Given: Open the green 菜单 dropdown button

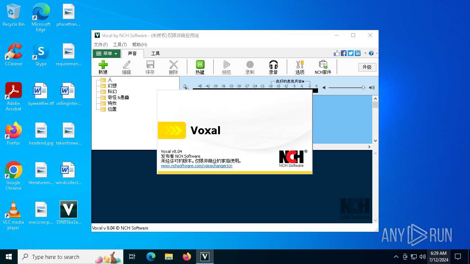Looking at the screenshot, I should (x=106, y=54).
